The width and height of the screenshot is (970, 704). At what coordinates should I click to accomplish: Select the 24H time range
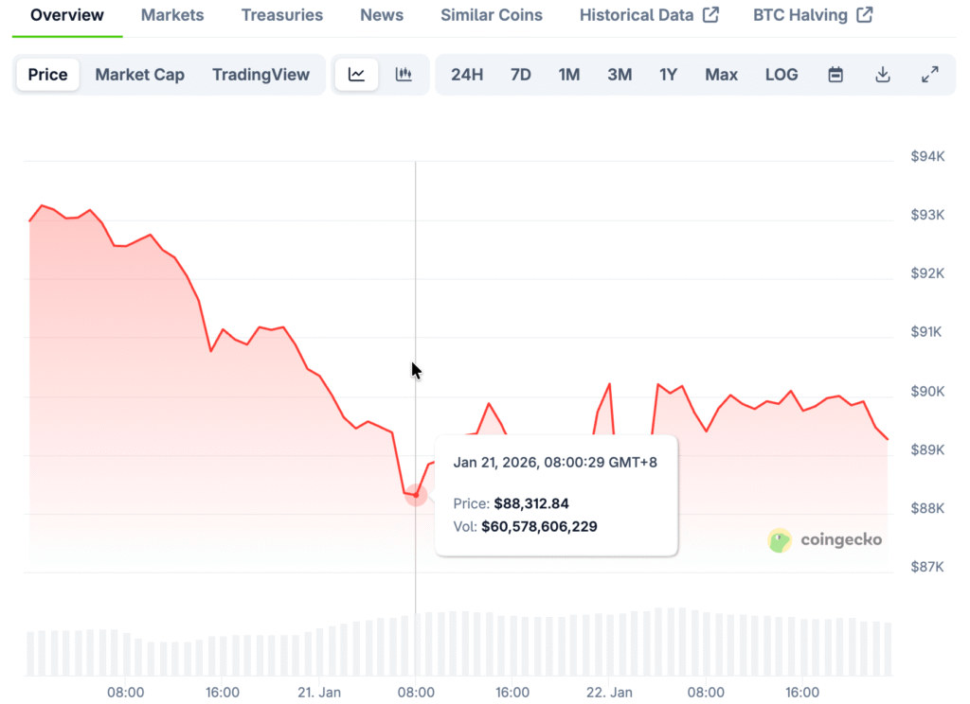tap(467, 75)
